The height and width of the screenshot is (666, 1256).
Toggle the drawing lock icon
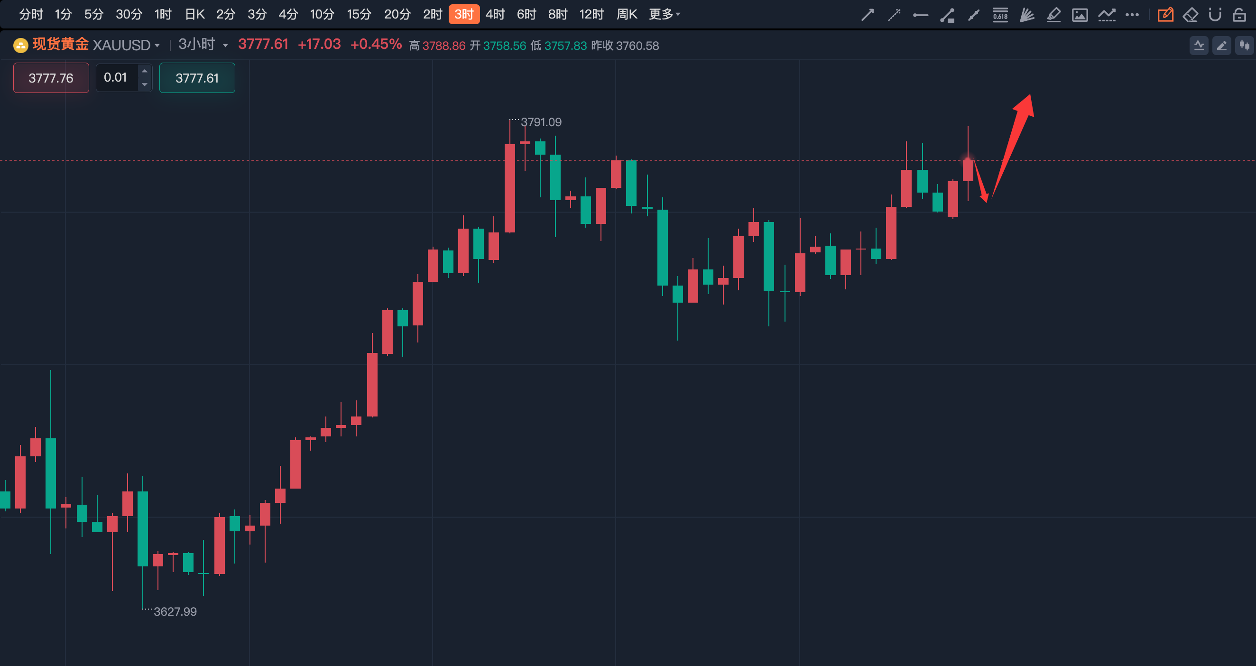[1239, 15]
